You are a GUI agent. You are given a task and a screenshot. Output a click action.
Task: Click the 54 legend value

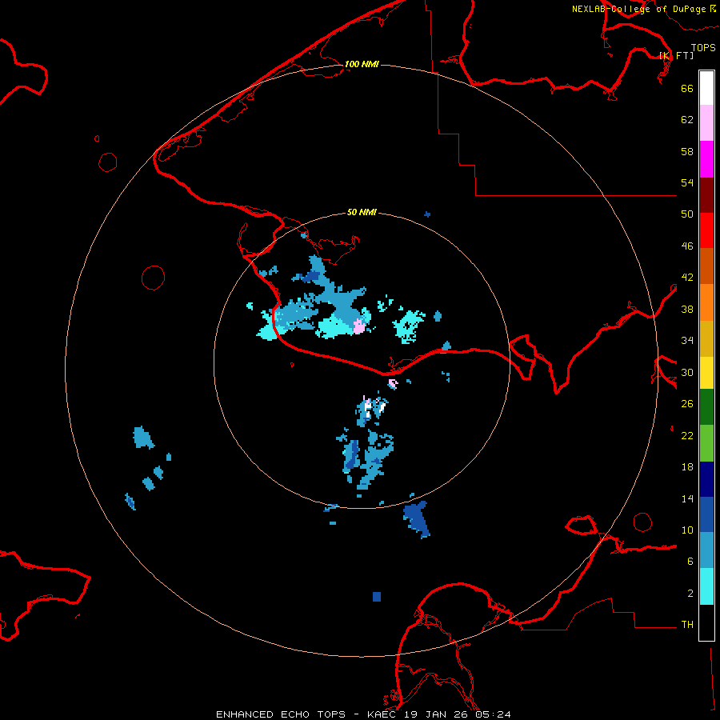click(687, 182)
